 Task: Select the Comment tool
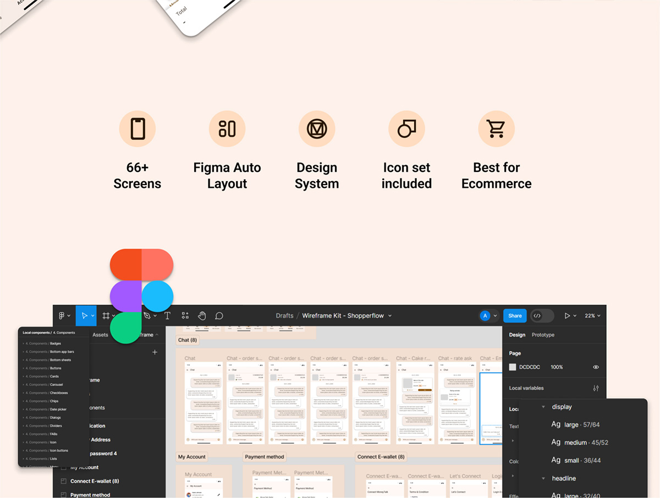click(219, 316)
